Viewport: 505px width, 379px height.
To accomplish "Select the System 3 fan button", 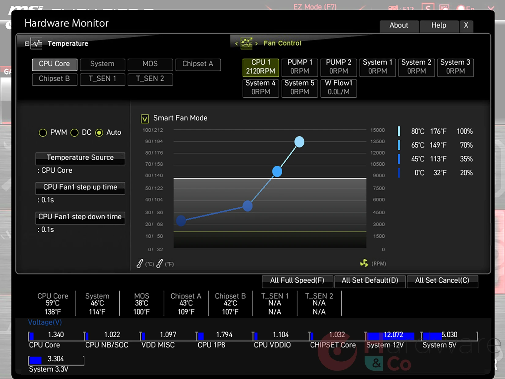I will tap(455, 67).
